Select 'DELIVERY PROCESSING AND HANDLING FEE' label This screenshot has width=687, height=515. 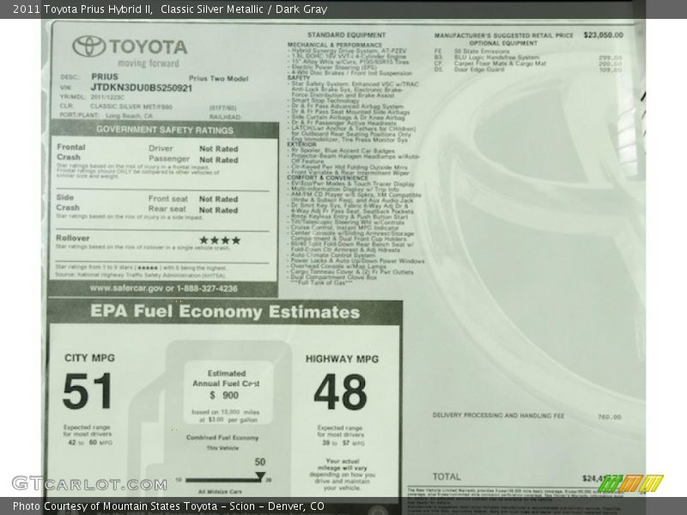tap(498, 415)
